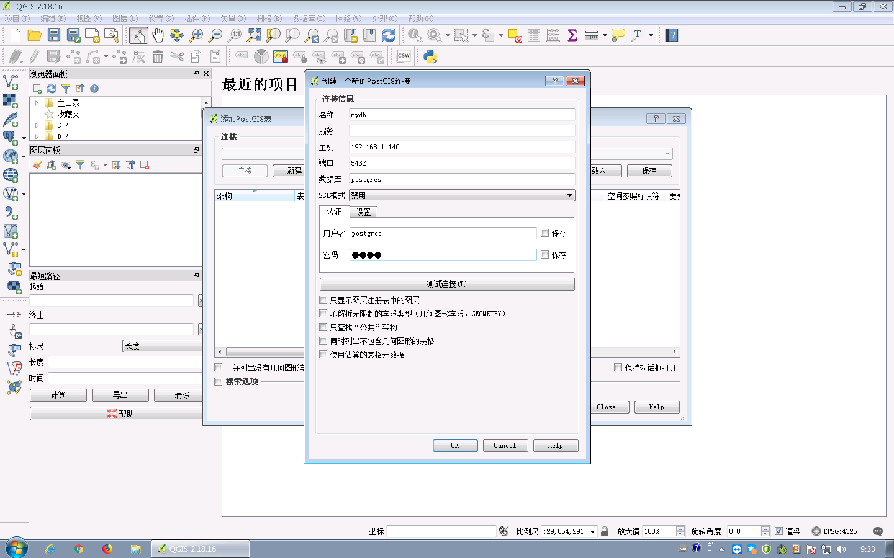The height and width of the screenshot is (558, 894).
Task: Enable use estimated table metadata
Action: 323,355
